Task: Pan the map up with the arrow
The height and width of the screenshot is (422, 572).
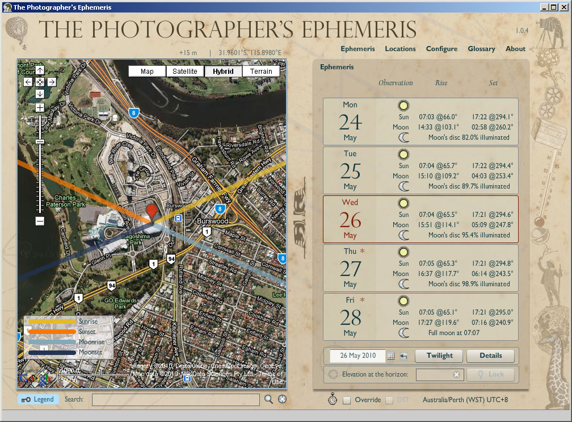Action: coord(40,70)
